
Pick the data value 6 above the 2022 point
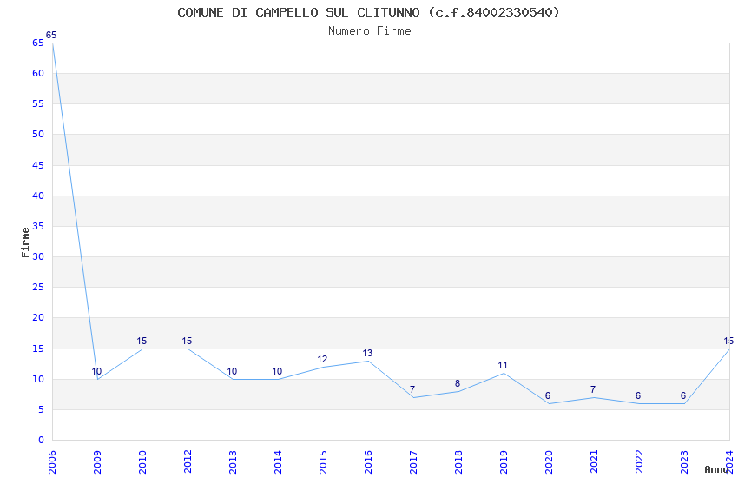coord(638,395)
